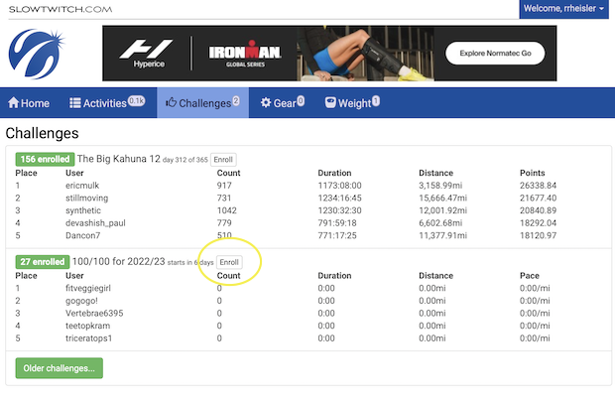Click the Challenges count badge
615x402 pixels.
236,102
